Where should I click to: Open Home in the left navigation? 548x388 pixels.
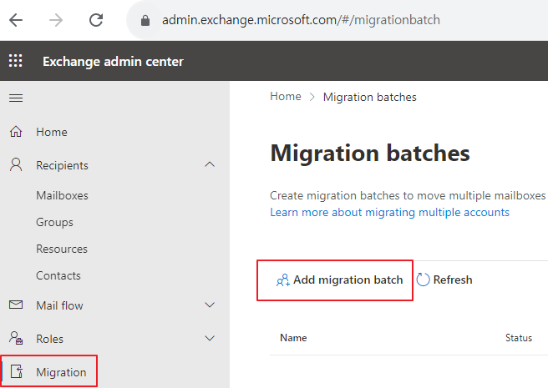coord(52,132)
